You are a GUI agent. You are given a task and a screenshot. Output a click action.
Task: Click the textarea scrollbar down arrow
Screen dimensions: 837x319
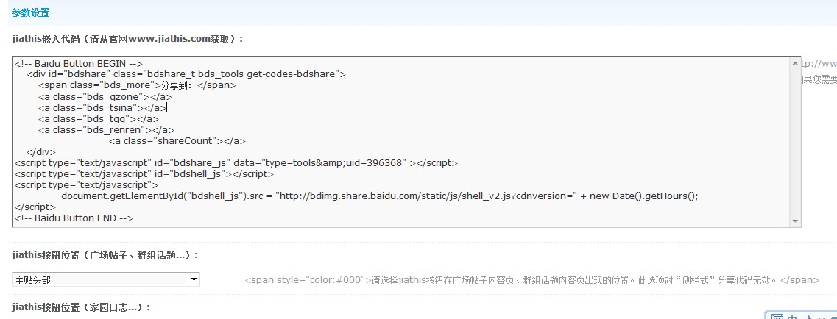click(x=795, y=221)
